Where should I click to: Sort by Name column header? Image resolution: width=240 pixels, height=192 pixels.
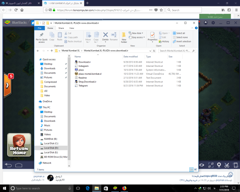78,57
